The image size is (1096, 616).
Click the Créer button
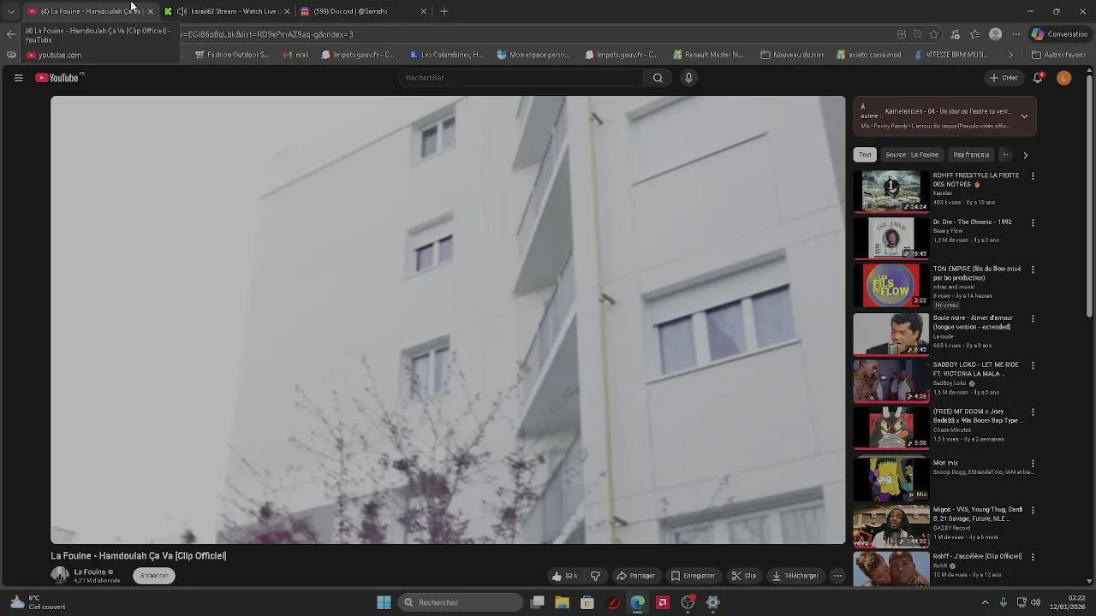[x=1004, y=78]
